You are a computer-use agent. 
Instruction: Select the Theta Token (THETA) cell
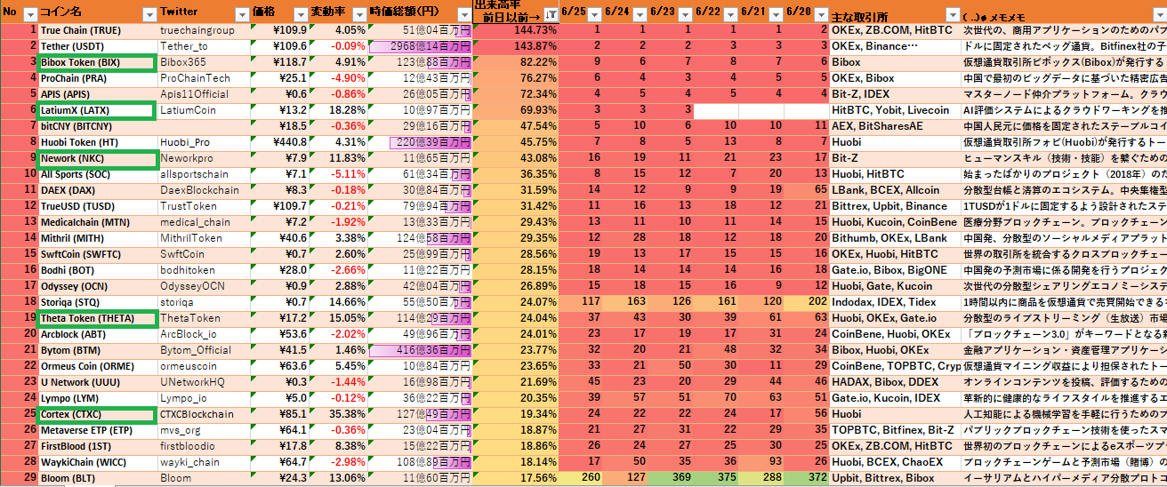(x=97, y=318)
